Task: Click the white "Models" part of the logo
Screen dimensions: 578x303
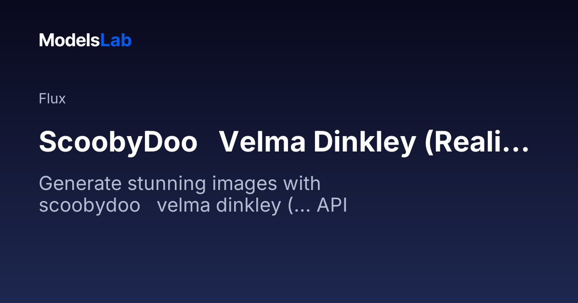Action: (70, 40)
